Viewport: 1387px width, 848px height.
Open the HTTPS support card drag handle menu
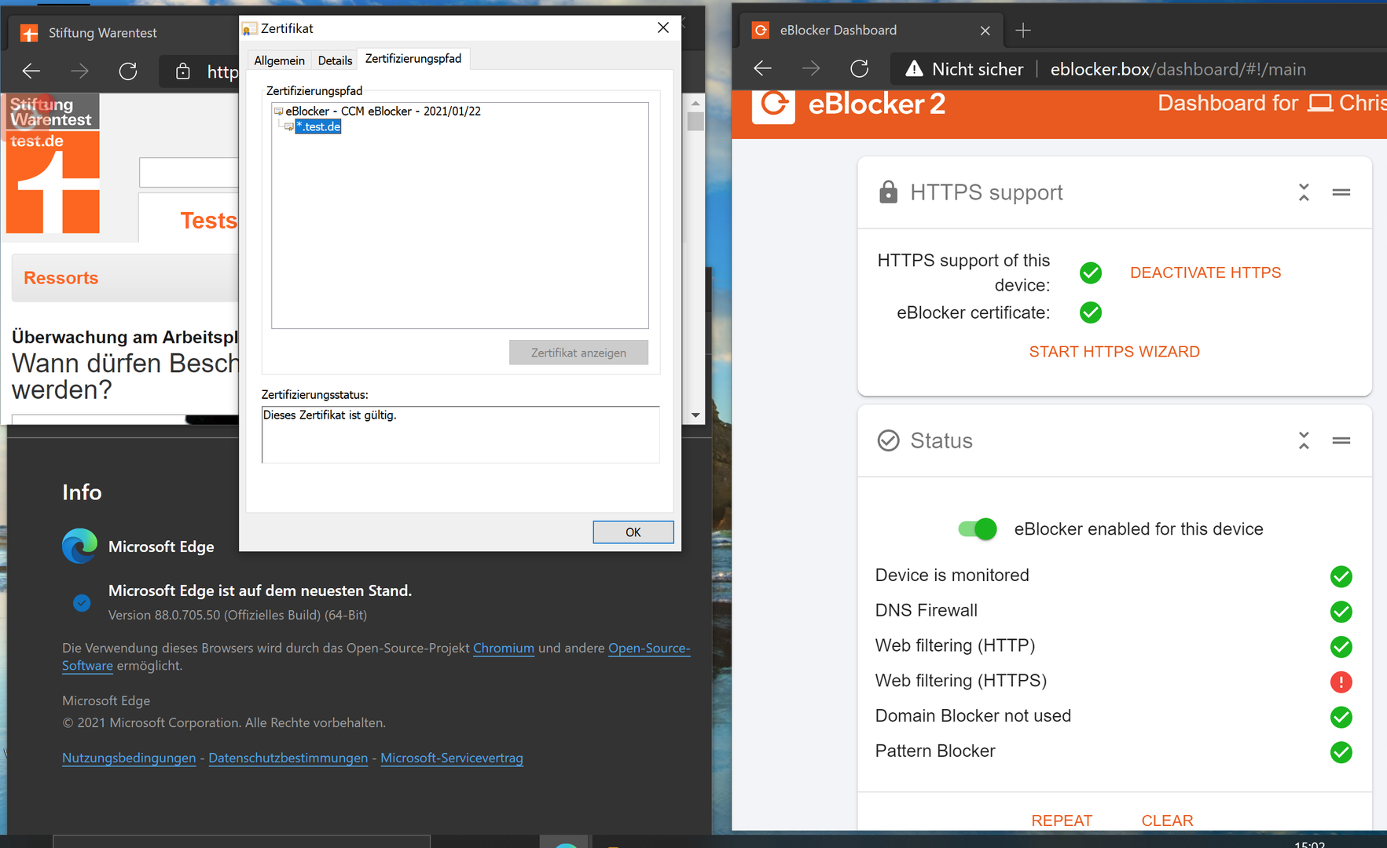(1341, 192)
